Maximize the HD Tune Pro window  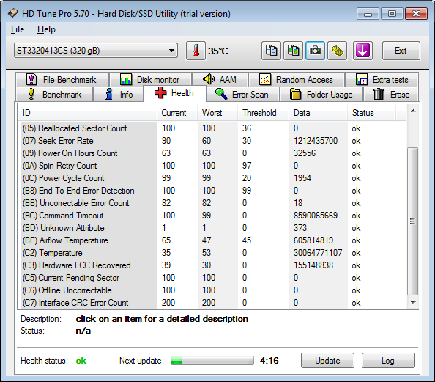click(x=392, y=14)
